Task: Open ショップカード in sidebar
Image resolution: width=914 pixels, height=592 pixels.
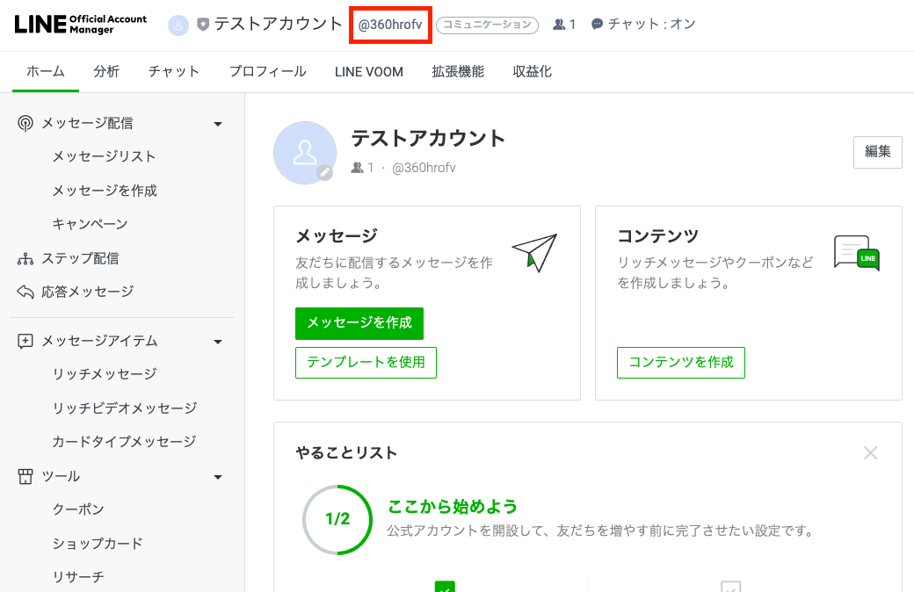Action: (98, 544)
